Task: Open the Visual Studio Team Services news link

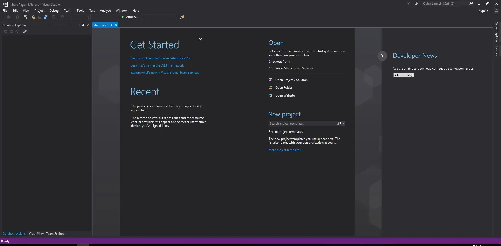Action: [294, 68]
